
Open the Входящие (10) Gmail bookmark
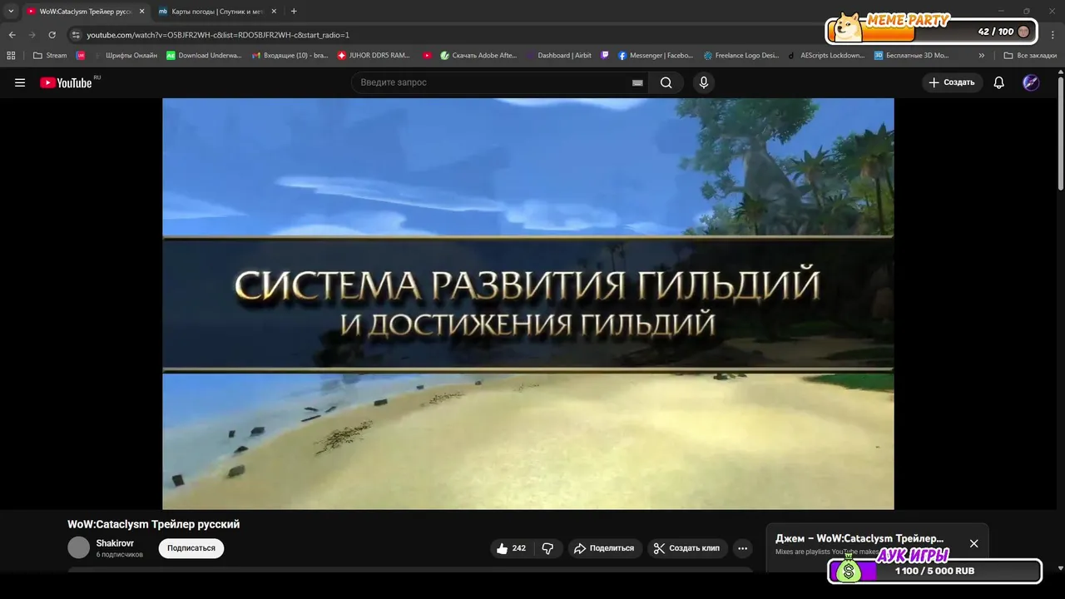[290, 56]
